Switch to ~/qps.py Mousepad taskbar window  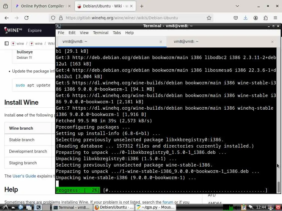point(156,208)
